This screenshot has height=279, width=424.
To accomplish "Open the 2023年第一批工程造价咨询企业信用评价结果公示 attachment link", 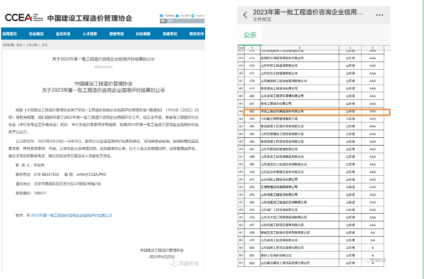I will pyautogui.click(x=71, y=215).
